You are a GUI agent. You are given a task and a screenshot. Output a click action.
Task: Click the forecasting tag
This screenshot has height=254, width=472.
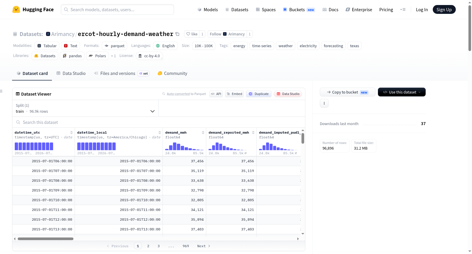(333, 46)
